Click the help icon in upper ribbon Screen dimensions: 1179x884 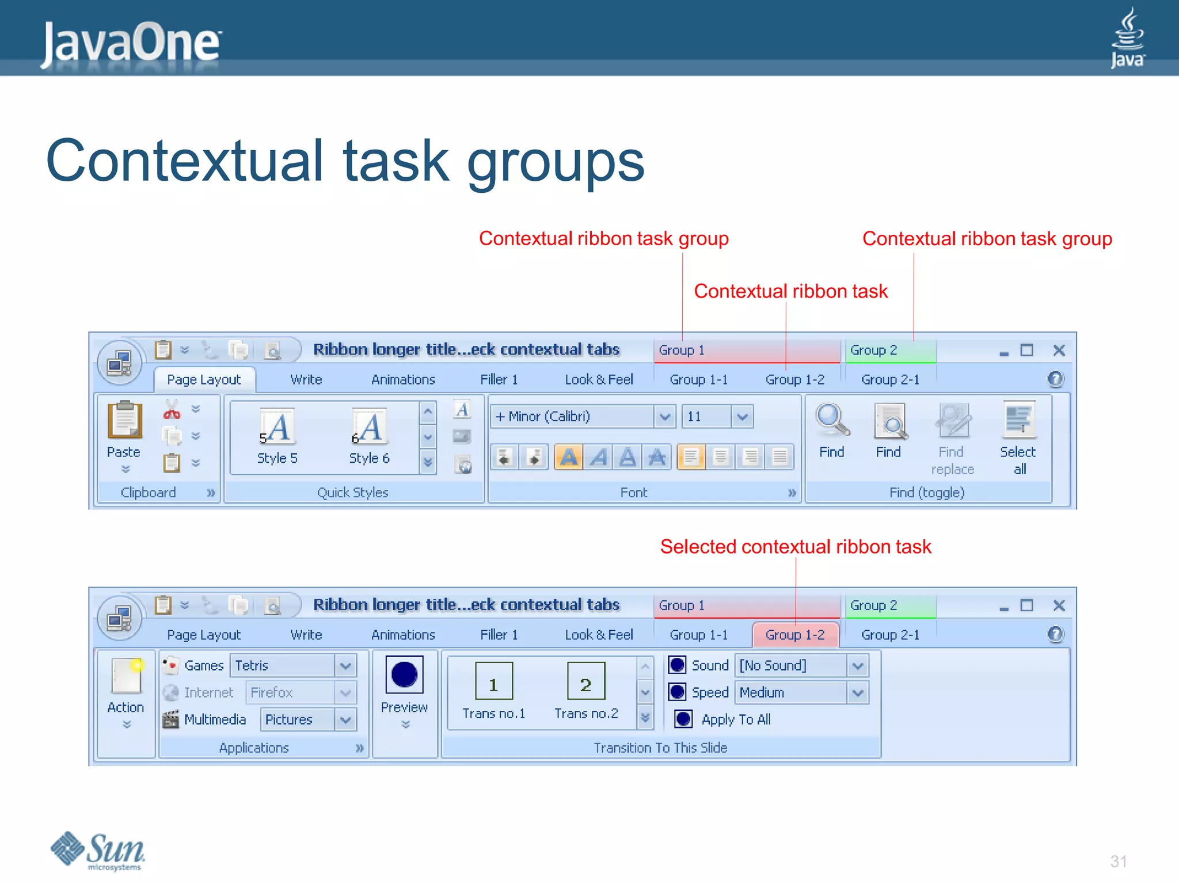click(1055, 379)
